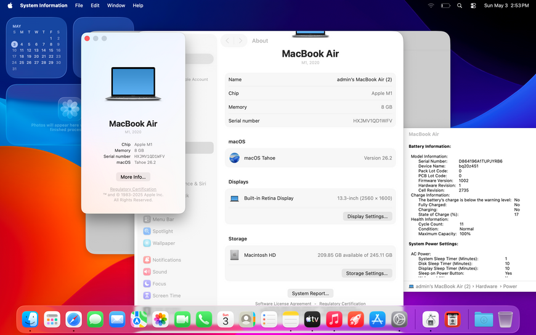Open the Trash in the dock
Viewport: 536px width, 335px height.
click(505, 320)
